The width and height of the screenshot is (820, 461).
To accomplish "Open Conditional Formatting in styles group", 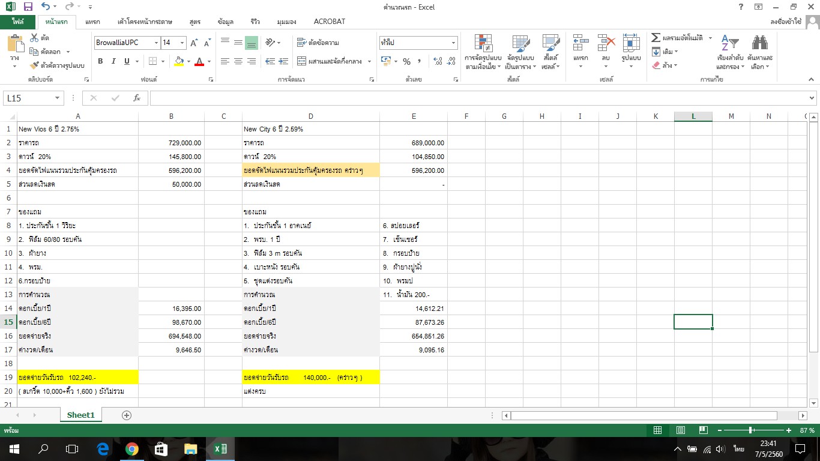I will point(483,53).
